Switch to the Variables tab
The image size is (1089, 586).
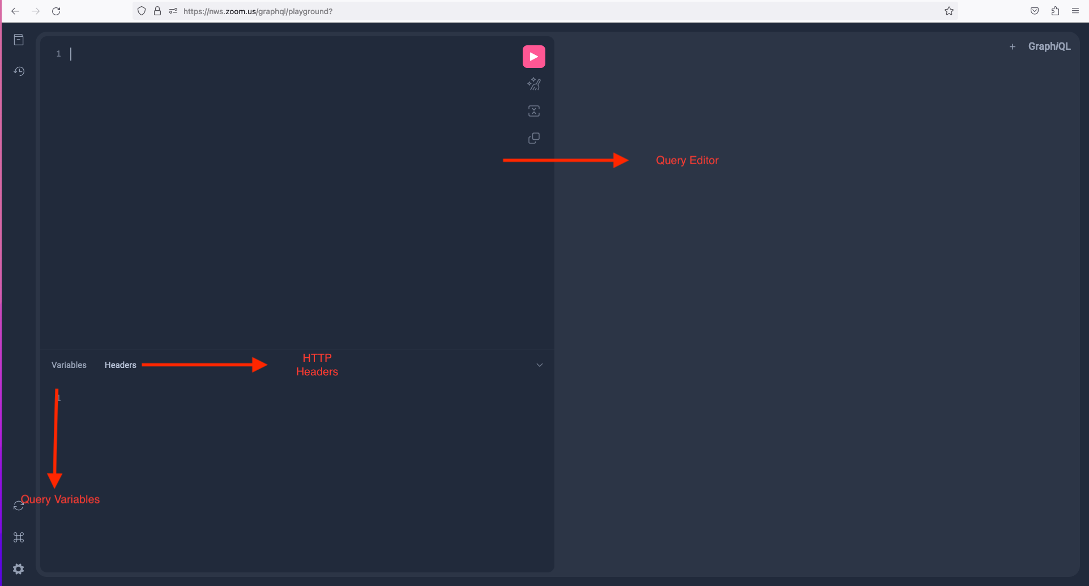[x=69, y=365]
